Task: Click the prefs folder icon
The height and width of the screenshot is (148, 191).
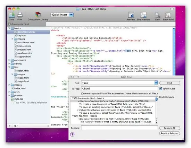Action: [12, 92]
